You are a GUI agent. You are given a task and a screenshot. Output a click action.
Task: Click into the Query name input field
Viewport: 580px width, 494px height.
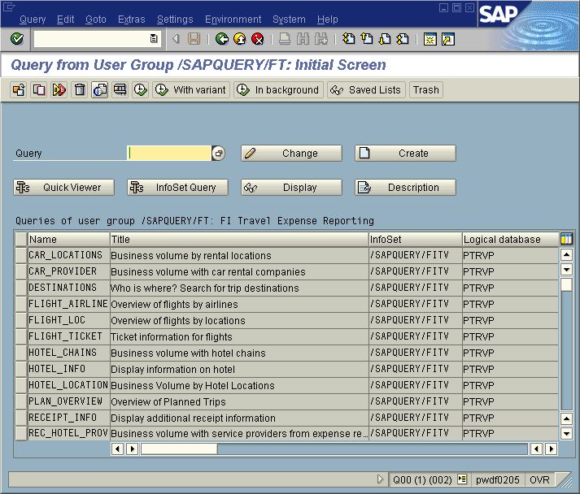pos(169,154)
